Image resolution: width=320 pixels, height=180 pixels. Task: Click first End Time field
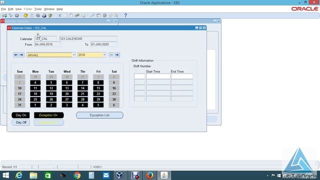coord(182,76)
